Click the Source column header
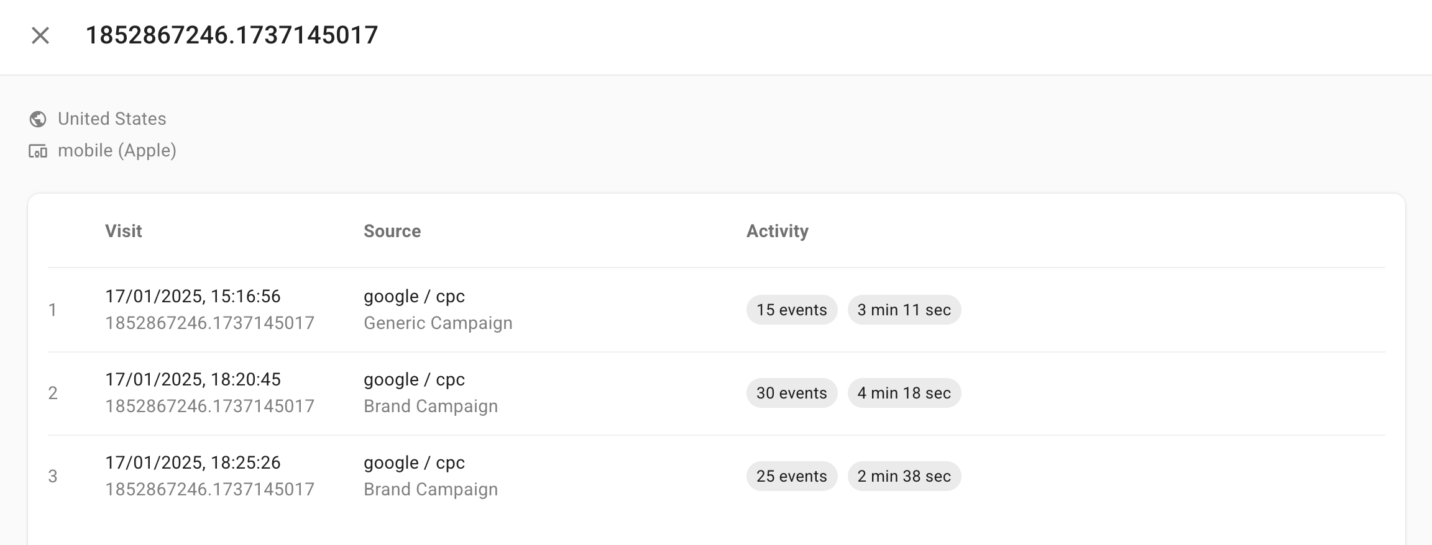1432x545 pixels. point(392,231)
